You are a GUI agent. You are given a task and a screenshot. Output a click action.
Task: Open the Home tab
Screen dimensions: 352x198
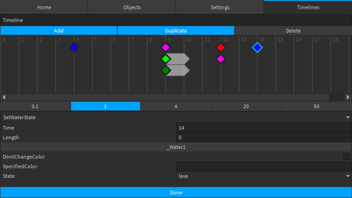(44, 8)
